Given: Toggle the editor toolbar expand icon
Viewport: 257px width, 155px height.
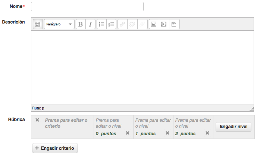Looking at the screenshot, I should tap(38, 24).
